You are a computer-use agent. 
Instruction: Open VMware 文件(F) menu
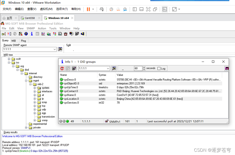(x=7, y=9)
